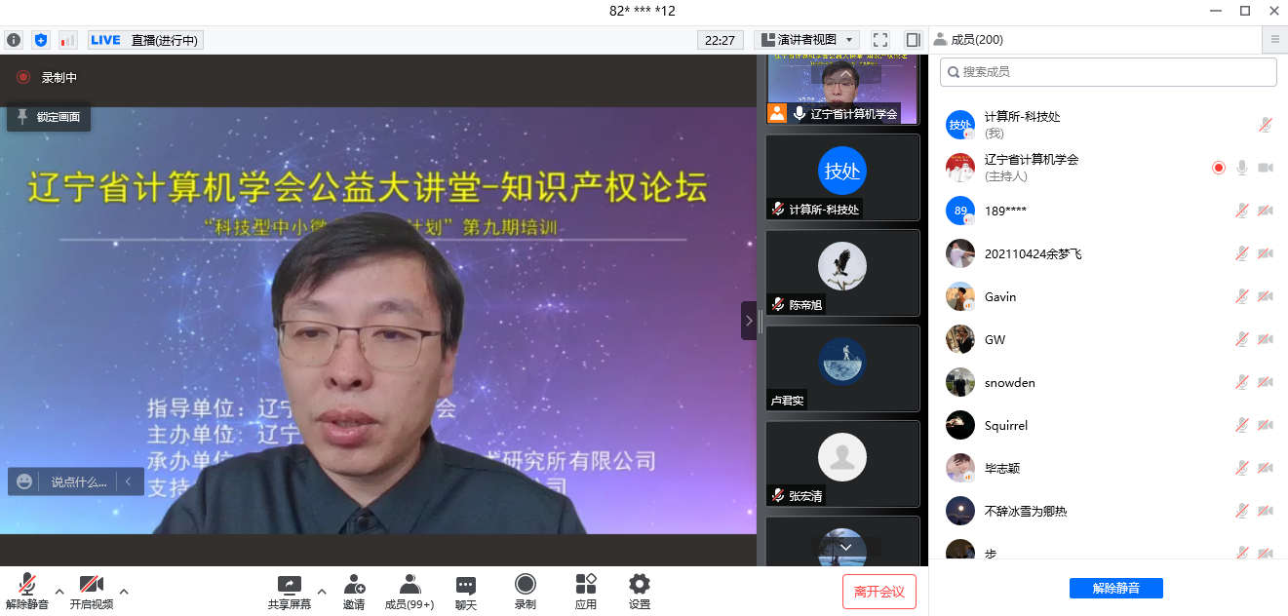Viewport: 1288px width, 616px height.
Task: Open the Share Screen tool
Action: pos(290,591)
